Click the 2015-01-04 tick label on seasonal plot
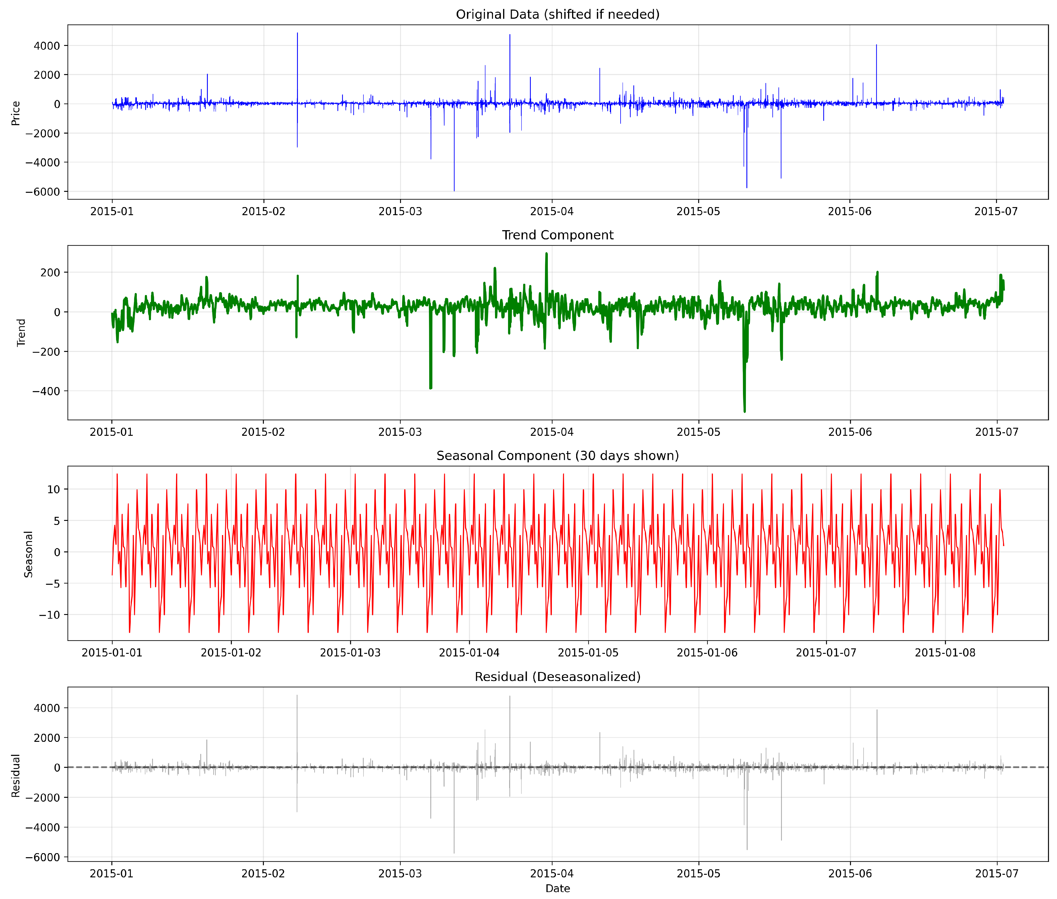This screenshot has height=899, width=1057. (x=469, y=653)
